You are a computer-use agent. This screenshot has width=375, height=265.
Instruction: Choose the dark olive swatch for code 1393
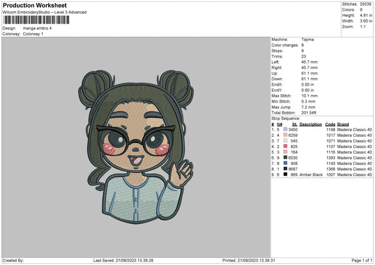[x=285, y=157]
